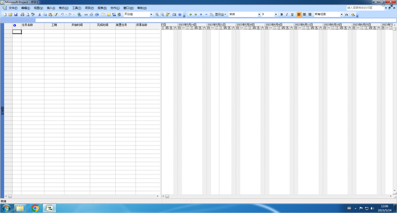Zoom out on the Gantt timescale

point(162,15)
